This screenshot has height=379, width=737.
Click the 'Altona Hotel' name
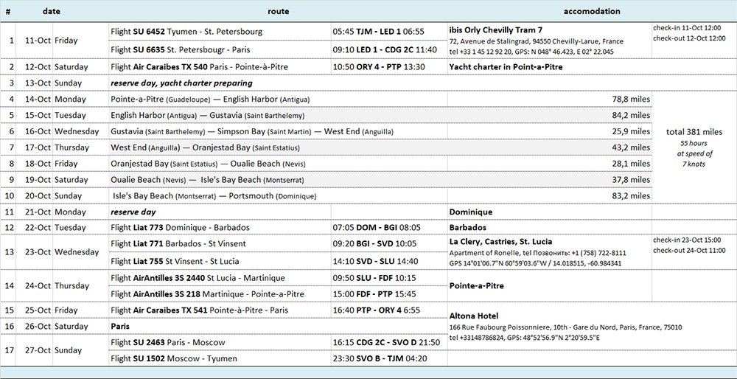(474, 316)
